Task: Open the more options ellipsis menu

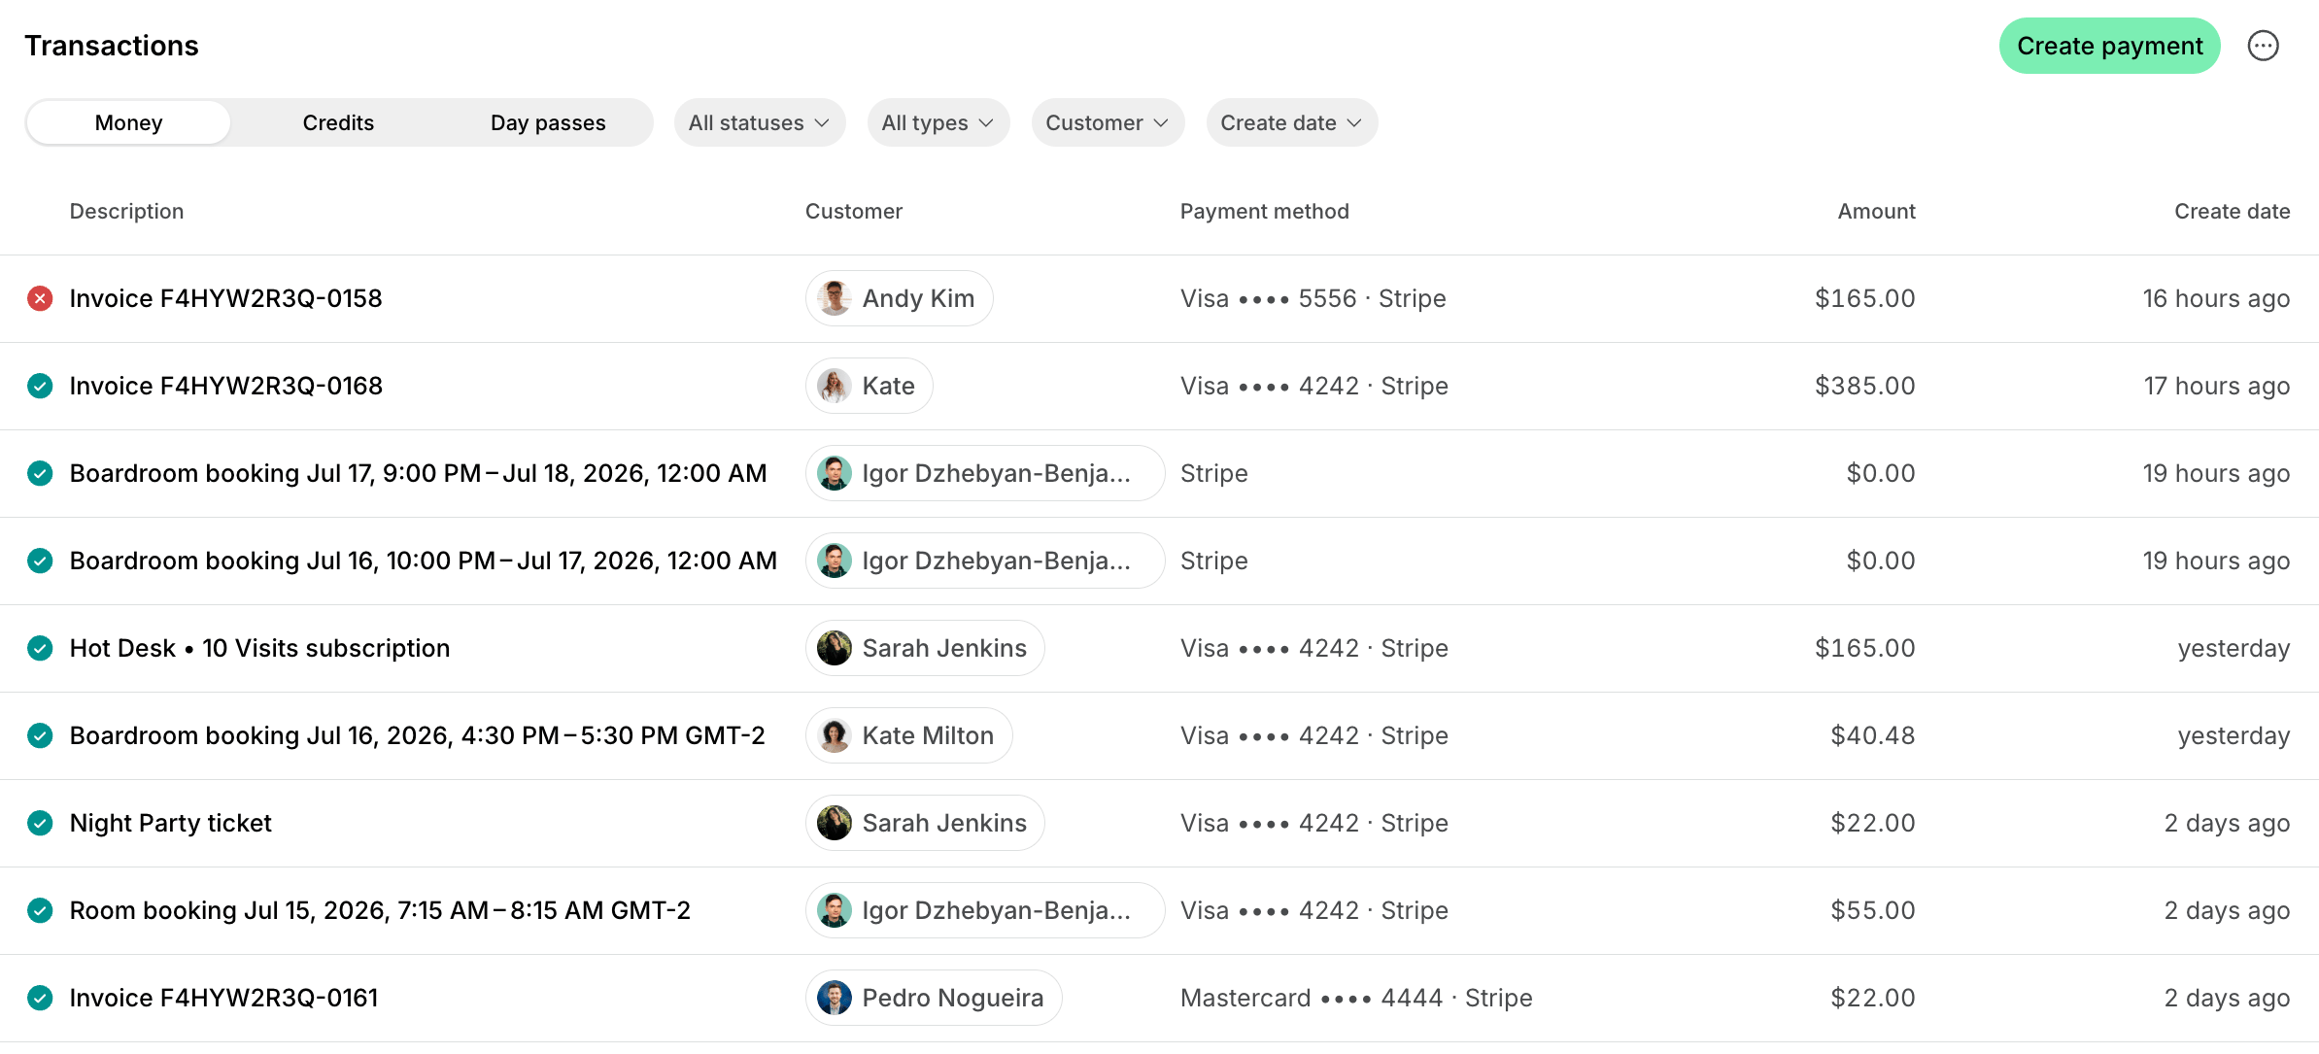Action: pyautogui.click(x=2263, y=46)
